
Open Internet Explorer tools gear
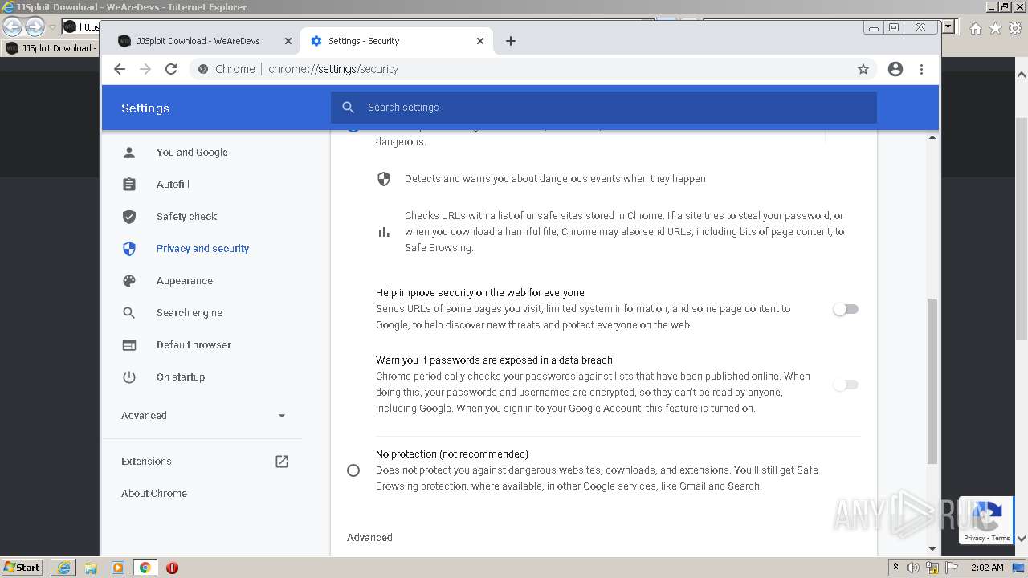pos(1015,28)
